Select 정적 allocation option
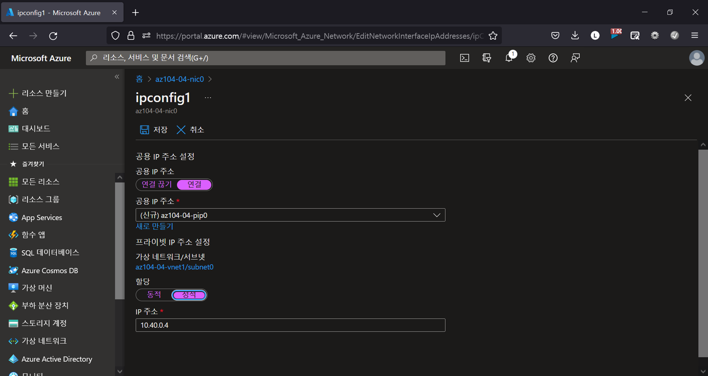 (189, 295)
